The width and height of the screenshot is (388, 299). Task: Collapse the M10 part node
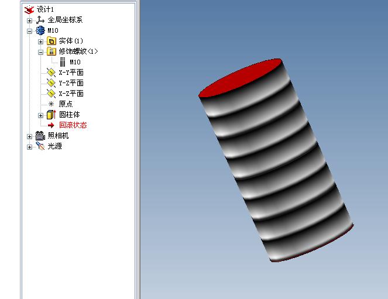[29, 30]
